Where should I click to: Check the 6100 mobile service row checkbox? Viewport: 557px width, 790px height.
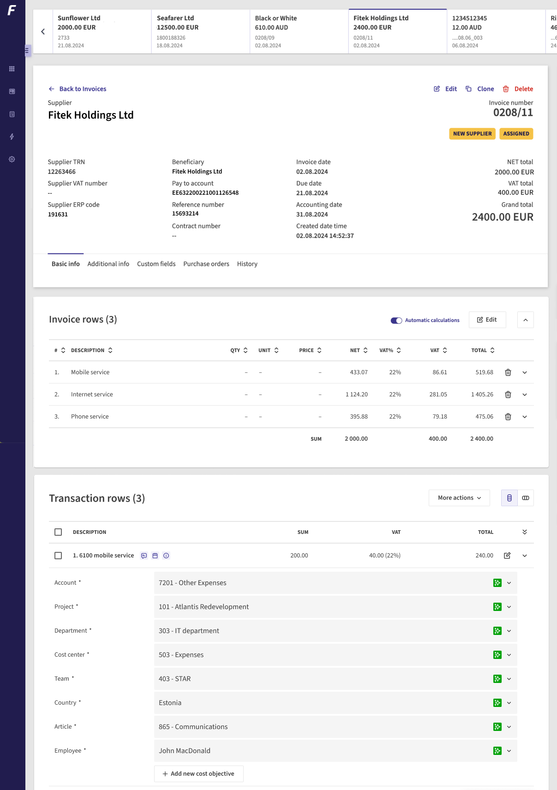tap(58, 556)
